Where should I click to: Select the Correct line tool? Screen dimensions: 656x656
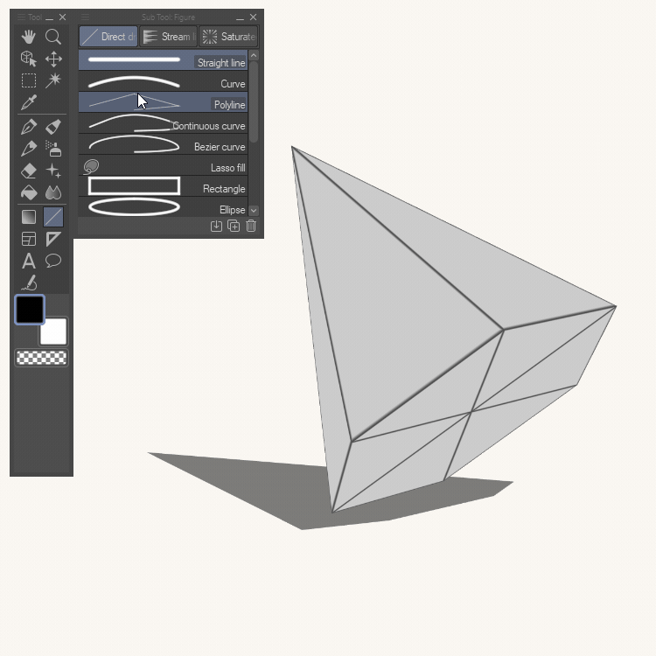tap(29, 283)
